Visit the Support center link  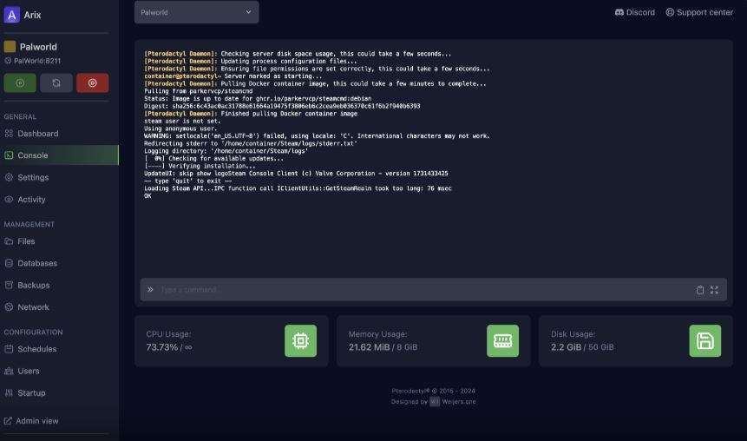(699, 12)
